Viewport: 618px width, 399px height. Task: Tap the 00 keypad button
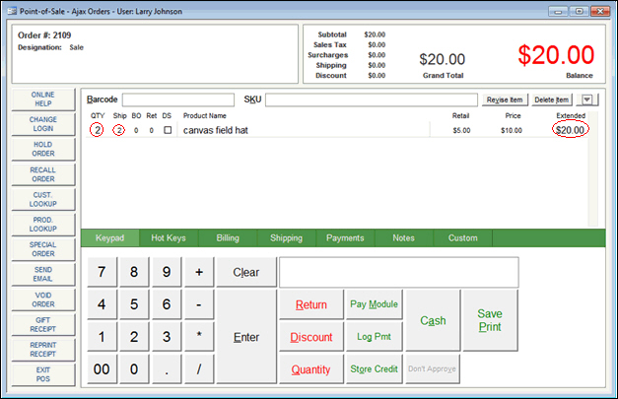pyautogui.click(x=103, y=368)
